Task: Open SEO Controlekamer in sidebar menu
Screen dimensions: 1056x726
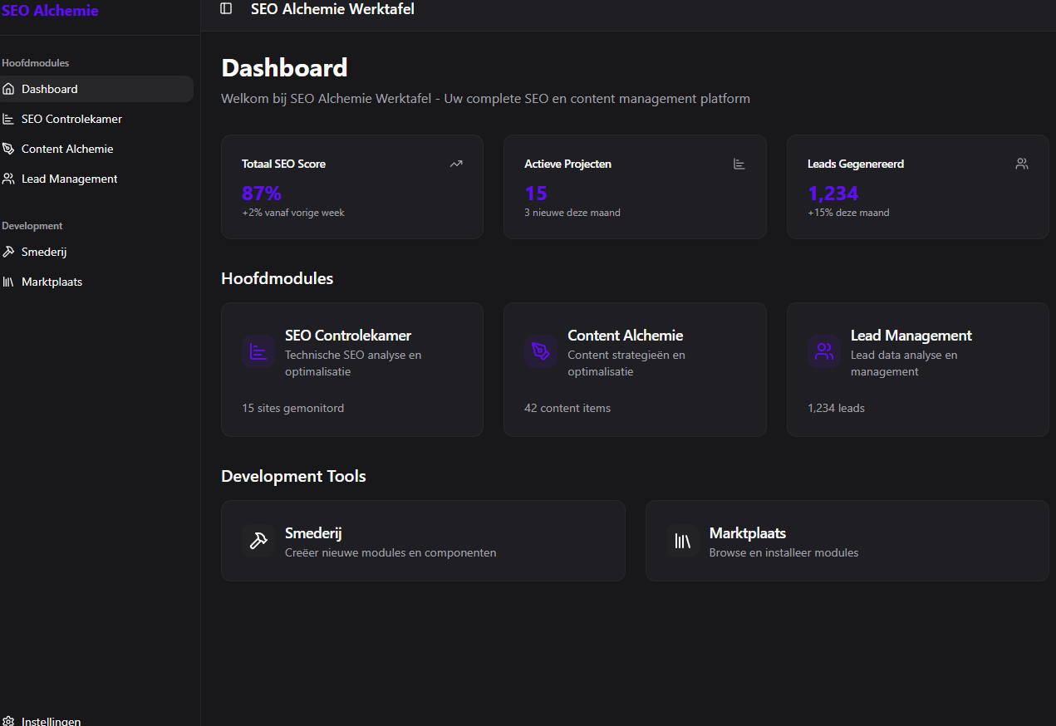Action: (71, 119)
